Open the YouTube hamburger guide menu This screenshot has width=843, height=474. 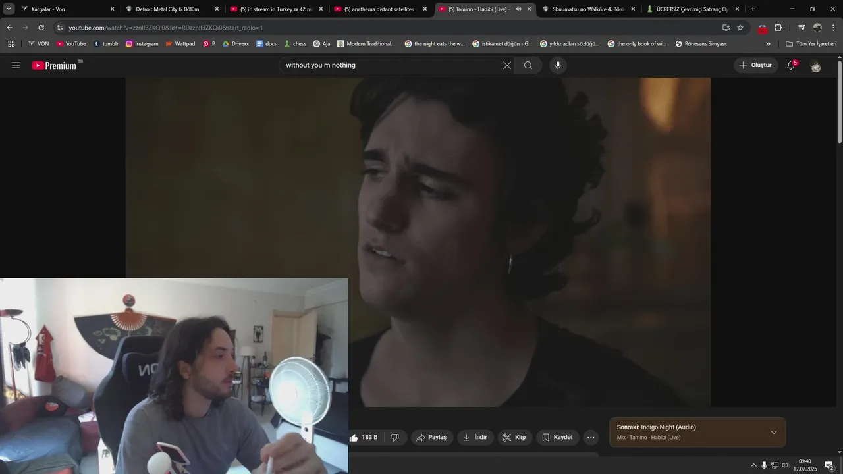point(16,65)
